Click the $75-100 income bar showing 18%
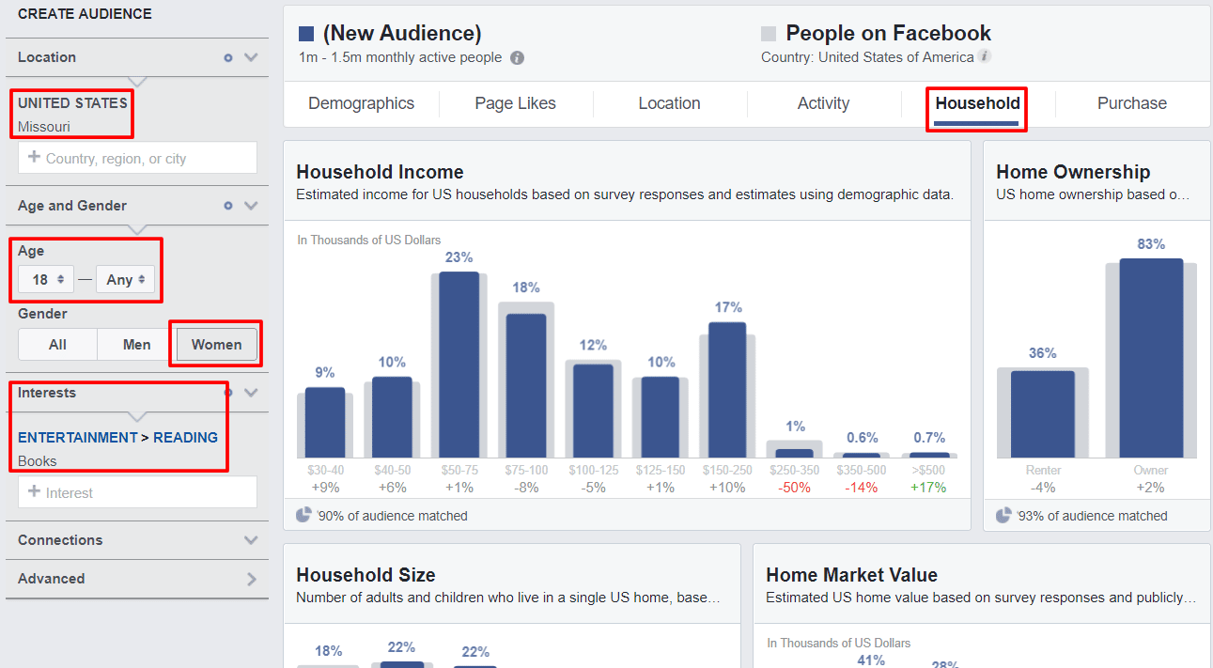1213x668 pixels. point(526,385)
